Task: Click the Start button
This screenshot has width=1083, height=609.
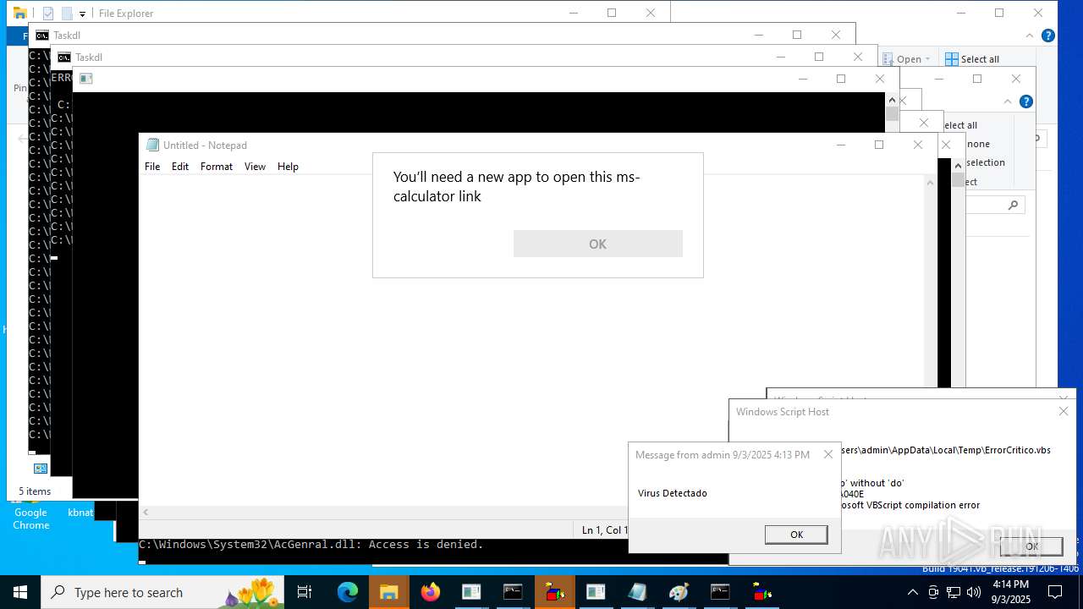Action: (20, 592)
